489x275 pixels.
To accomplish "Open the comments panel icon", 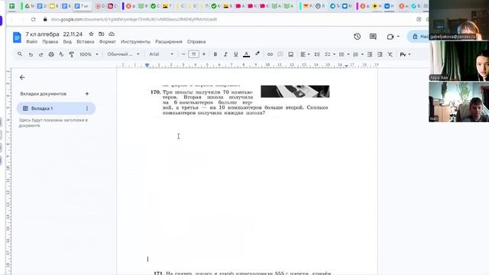I will tap(373, 37).
